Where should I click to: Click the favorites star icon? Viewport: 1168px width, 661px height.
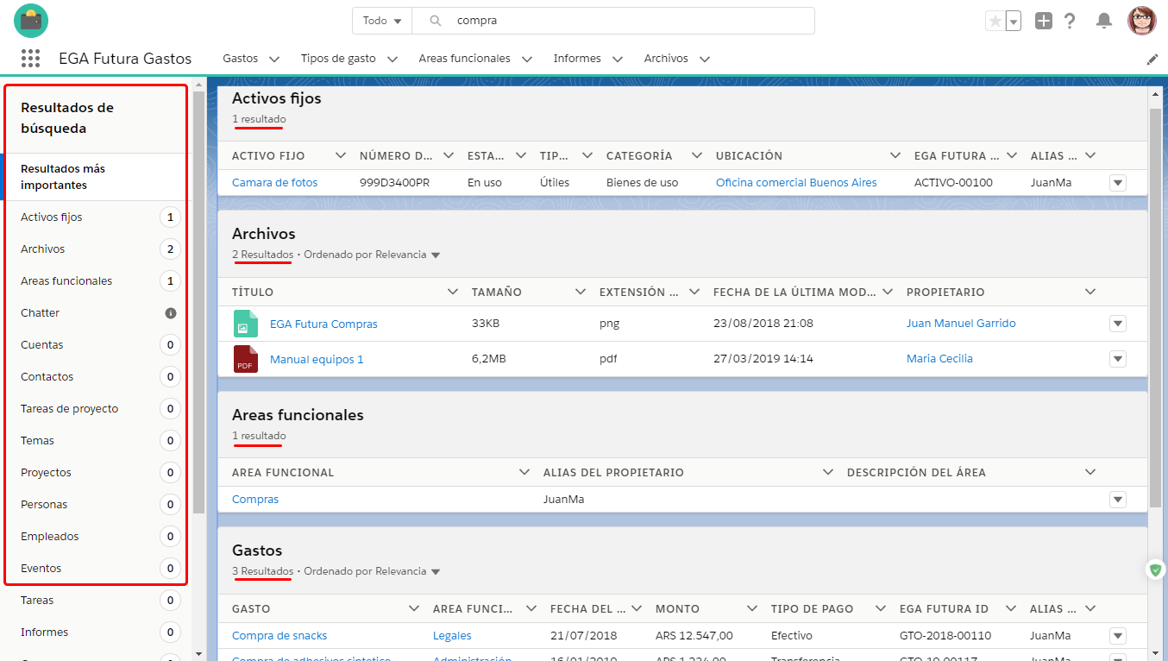pos(995,21)
